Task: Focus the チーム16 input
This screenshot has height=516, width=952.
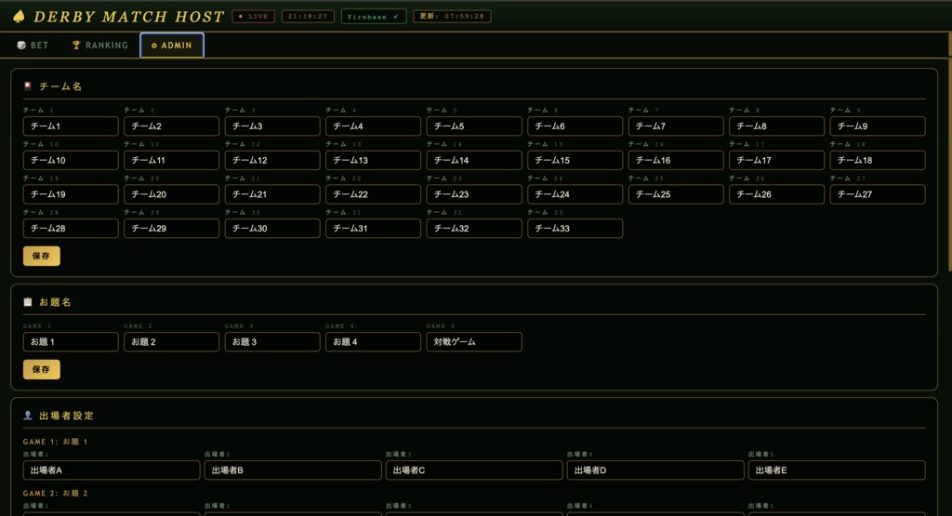Action: [676, 160]
